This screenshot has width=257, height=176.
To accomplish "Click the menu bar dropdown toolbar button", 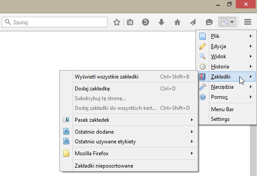I will (227, 22).
